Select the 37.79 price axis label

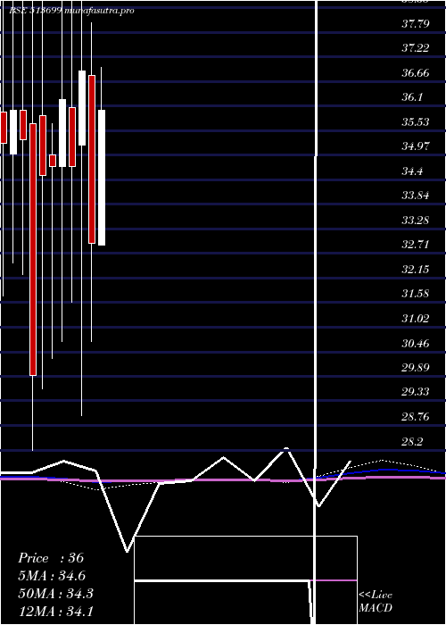tap(416, 24)
